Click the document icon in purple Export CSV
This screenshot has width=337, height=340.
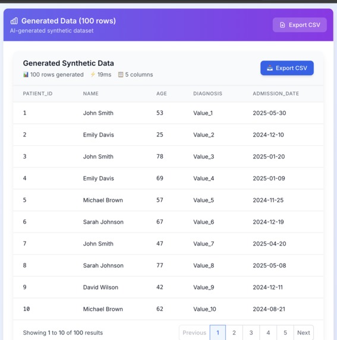click(282, 25)
